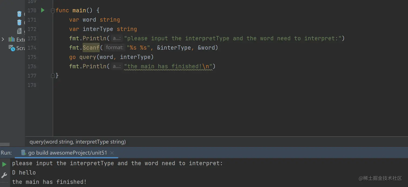Select the first Go file gopher icon
The image size is (408, 187).
(19, 14)
